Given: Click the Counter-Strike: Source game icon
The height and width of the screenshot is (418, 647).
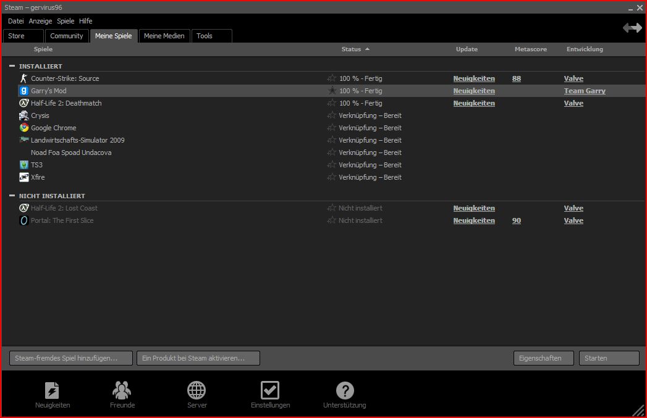Looking at the screenshot, I should pyautogui.click(x=24, y=78).
